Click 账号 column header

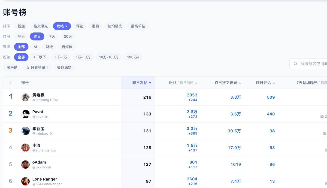click(x=25, y=83)
